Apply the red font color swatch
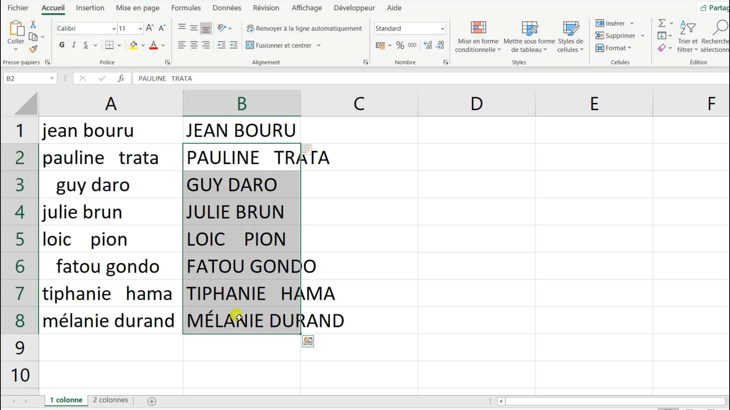 tap(154, 45)
